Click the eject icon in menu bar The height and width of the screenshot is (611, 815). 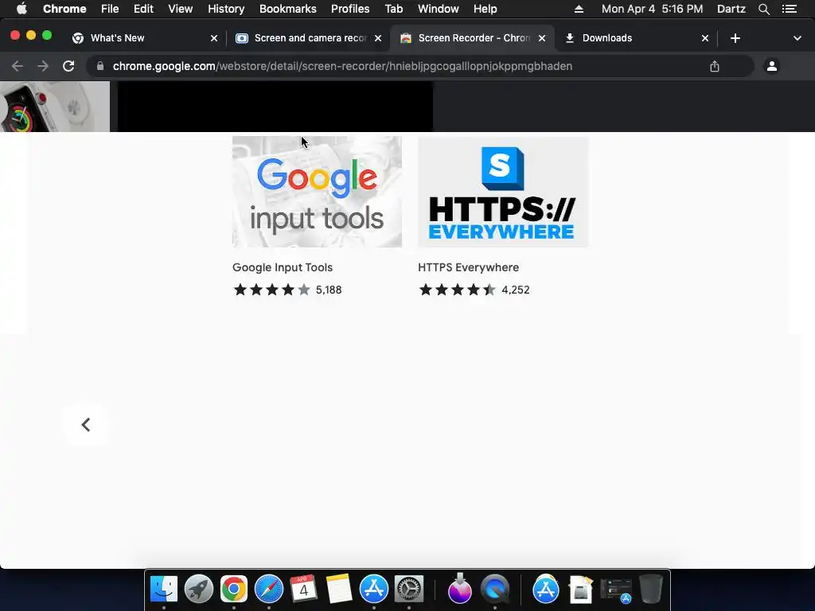tap(579, 9)
